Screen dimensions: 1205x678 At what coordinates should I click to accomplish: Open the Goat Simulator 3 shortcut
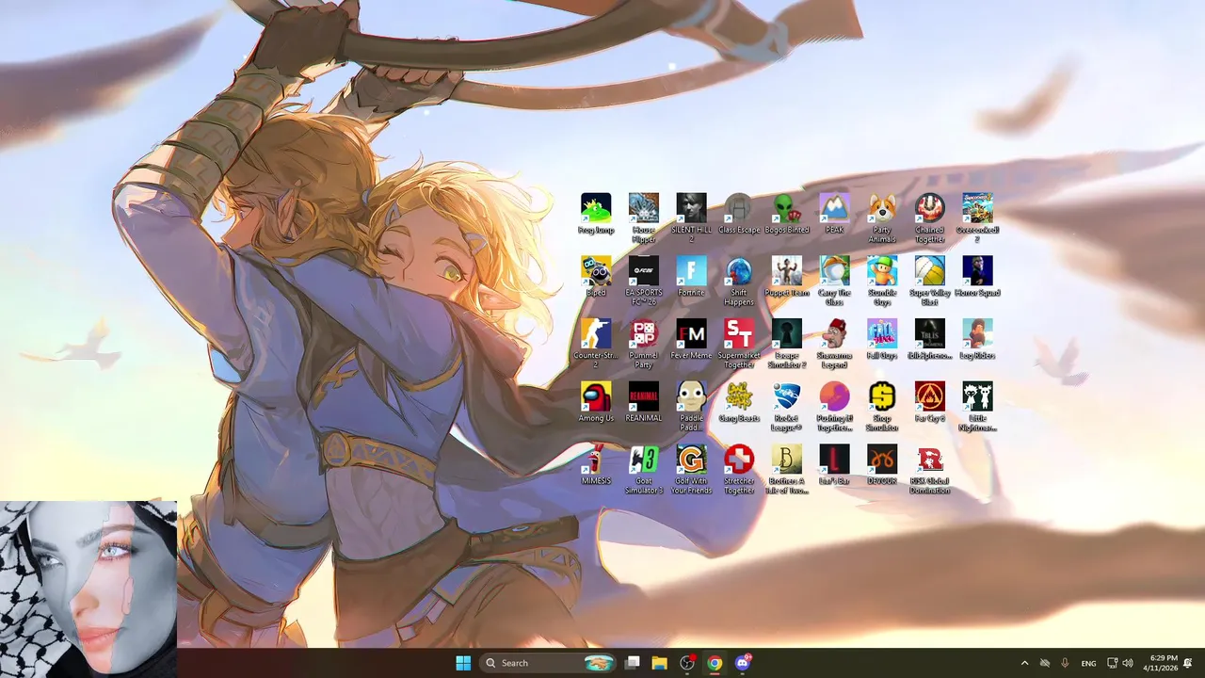point(644,469)
